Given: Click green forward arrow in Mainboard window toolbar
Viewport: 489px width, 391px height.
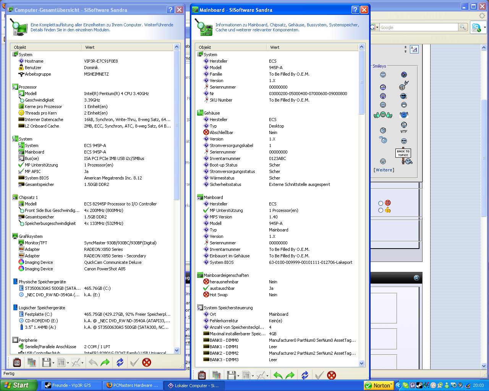Looking at the screenshot, I should click(290, 375).
